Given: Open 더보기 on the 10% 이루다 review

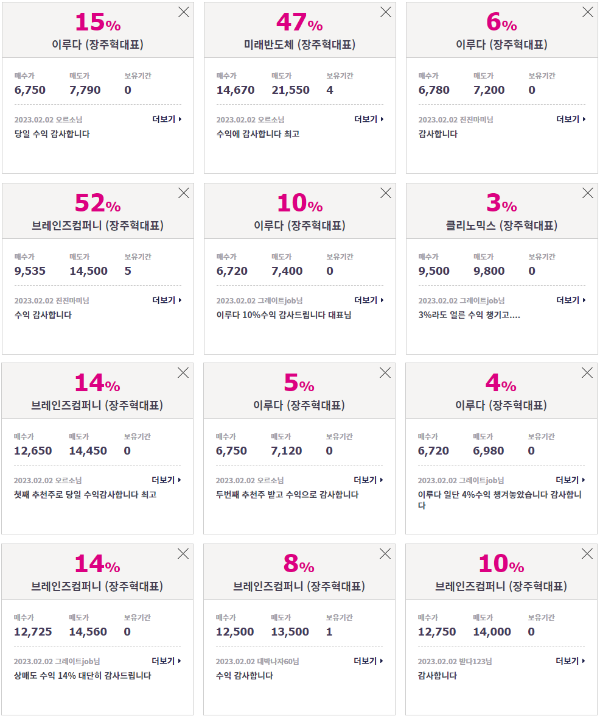Looking at the screenshot, I should point(369,300).
